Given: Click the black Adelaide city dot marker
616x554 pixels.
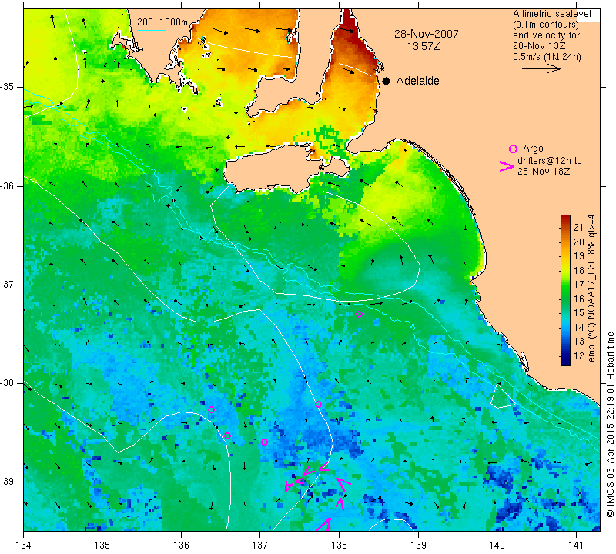Looking at the screenshot, I should click(x=387, y=81).
